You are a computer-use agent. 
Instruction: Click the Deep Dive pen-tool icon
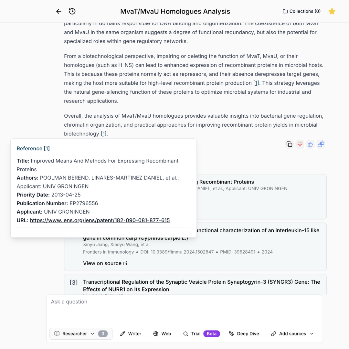point(231,333)
